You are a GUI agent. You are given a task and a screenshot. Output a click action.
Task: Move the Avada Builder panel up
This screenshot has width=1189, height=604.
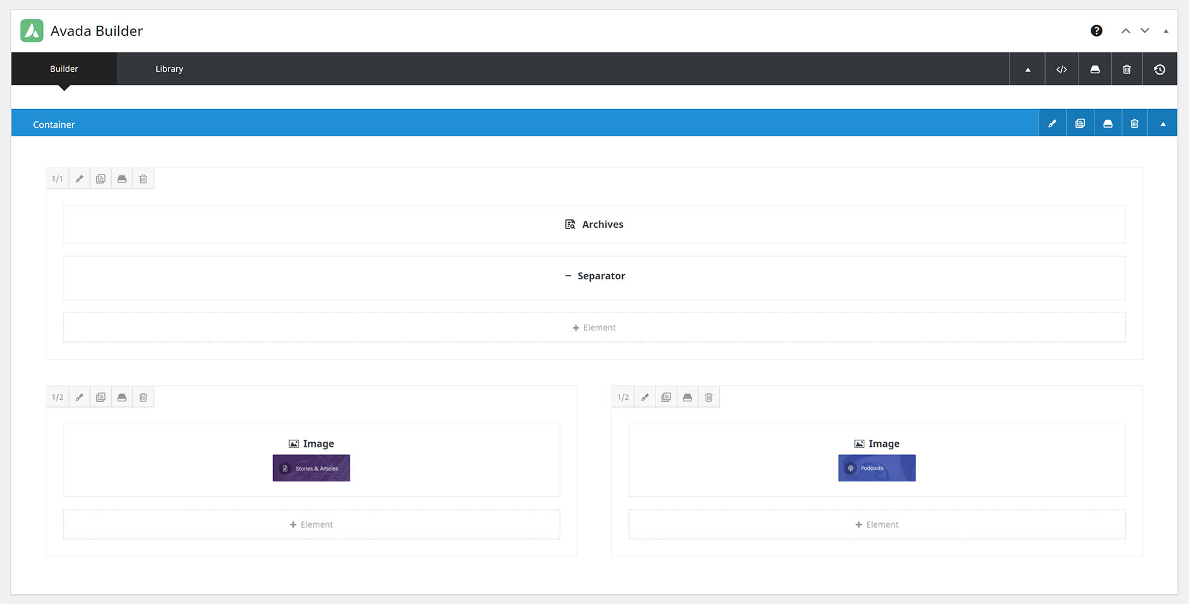click(x=1125, y=31)
